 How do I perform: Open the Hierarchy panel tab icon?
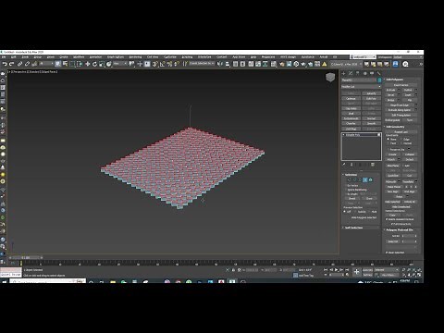pos(358,73)
